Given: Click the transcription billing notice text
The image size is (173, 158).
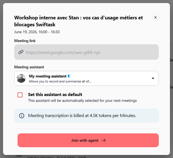Looking at the screenshot, I should click(82, 116).
